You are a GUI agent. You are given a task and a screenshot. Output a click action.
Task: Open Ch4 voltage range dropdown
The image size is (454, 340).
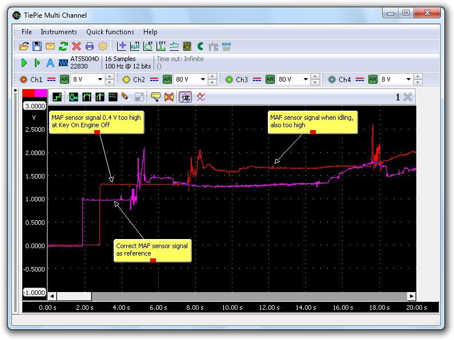[x=409, y=80]
